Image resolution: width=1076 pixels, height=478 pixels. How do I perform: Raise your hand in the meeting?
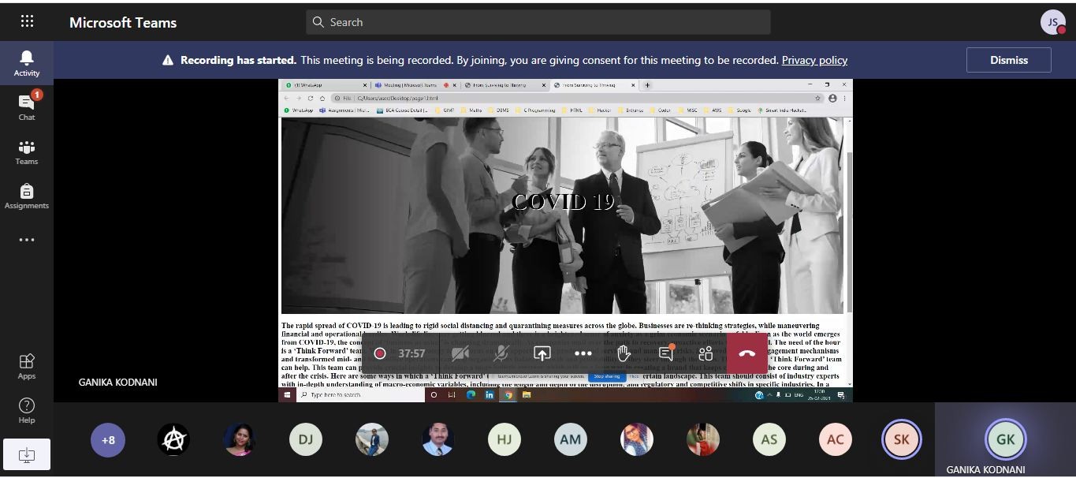(x=624, y=353)
